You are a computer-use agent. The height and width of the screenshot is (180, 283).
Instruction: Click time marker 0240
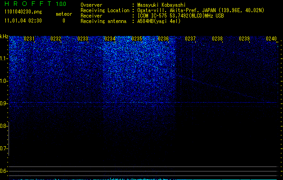[271, 39]
